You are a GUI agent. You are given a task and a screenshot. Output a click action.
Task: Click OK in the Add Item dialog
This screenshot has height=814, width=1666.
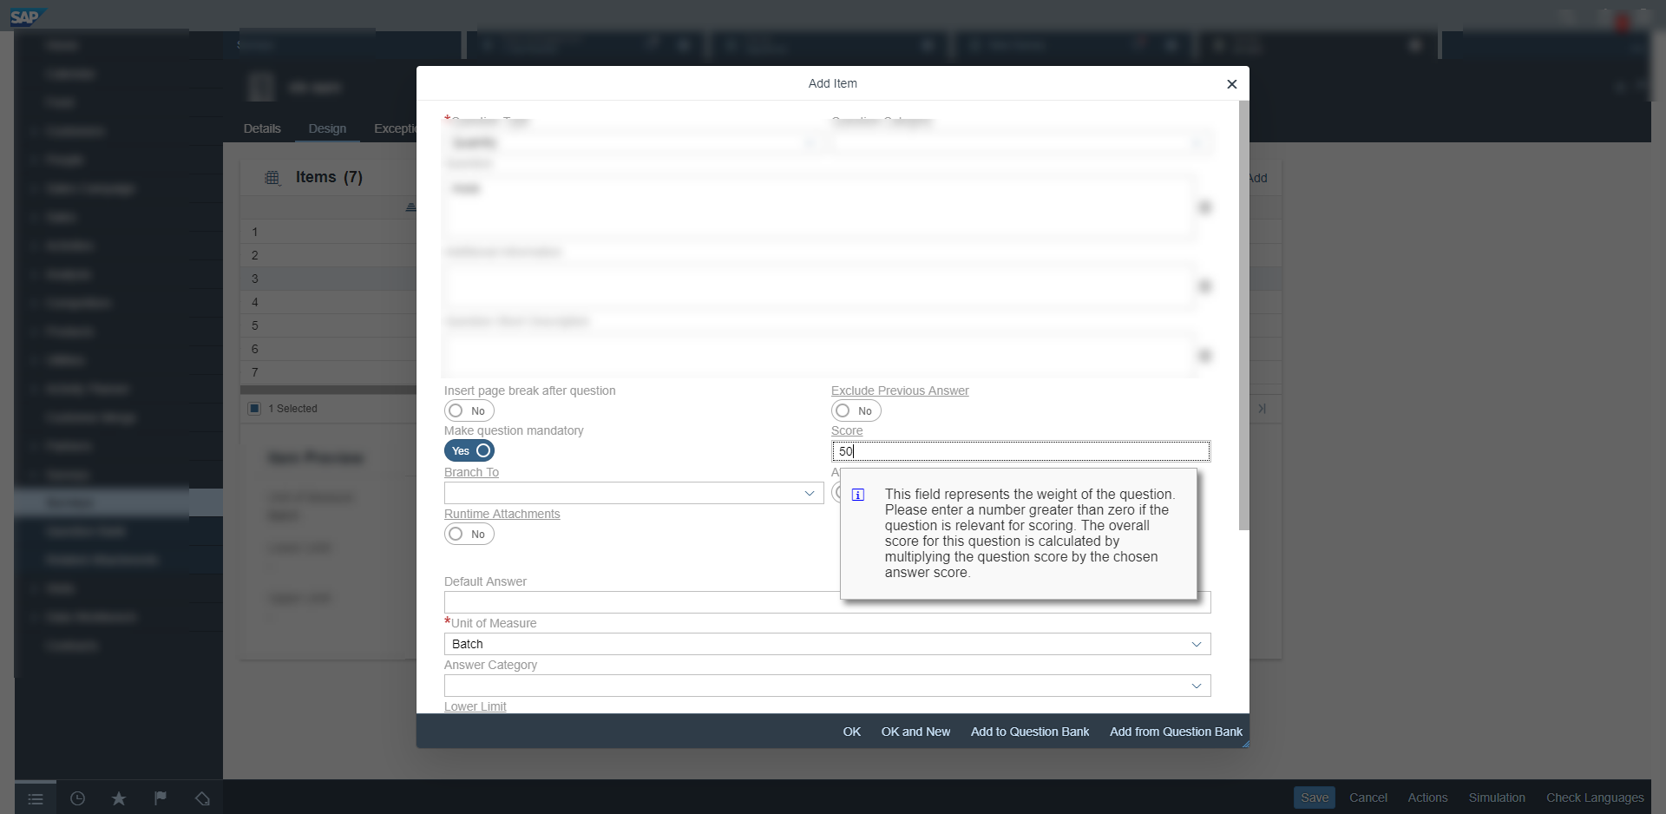click(x=852, y=732)
